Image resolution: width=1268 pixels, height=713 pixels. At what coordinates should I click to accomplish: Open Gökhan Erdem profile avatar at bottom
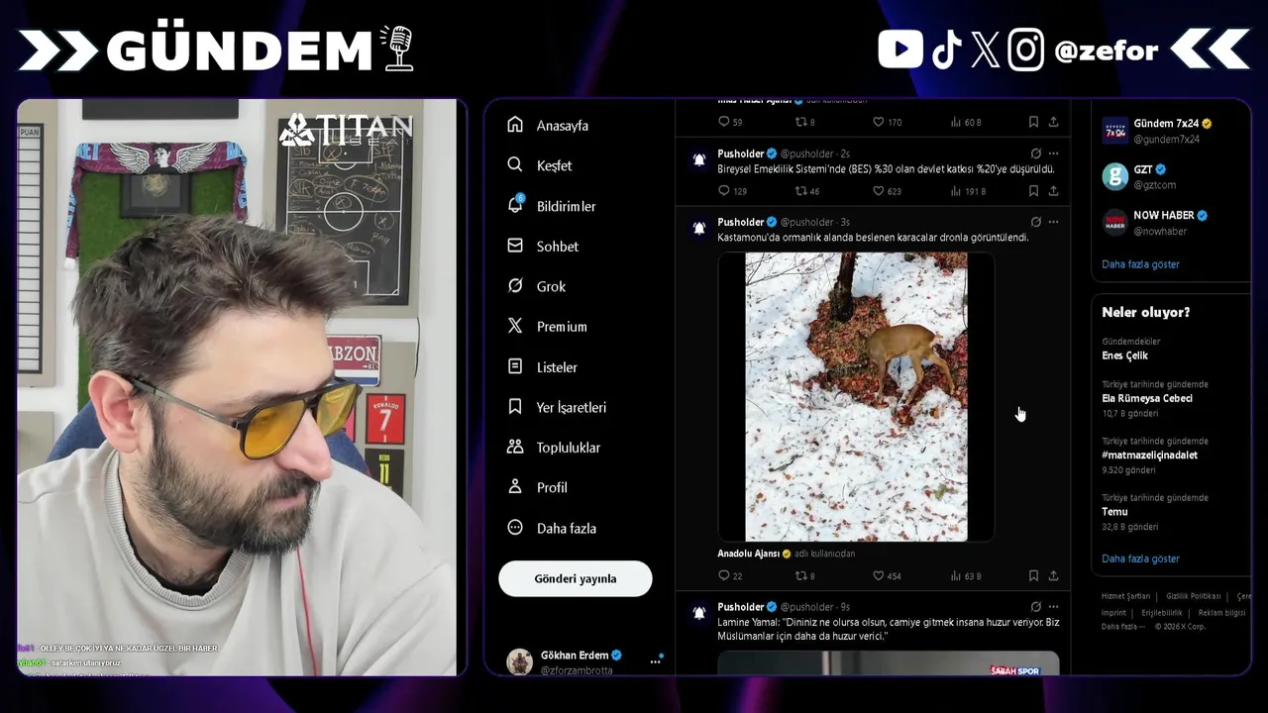[519, 662]
